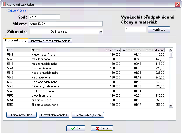Open the Zákazník dropdown arrow
Viewport: 182px width, 134px height.
[101, 32]
